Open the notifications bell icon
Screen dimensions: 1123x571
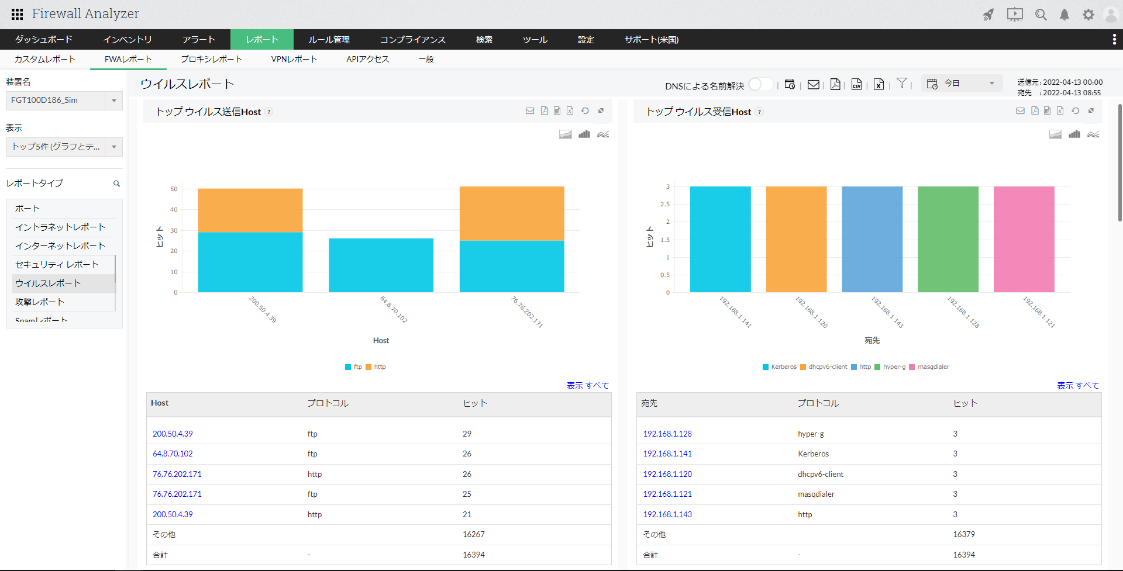click(x=1065, y=15)
